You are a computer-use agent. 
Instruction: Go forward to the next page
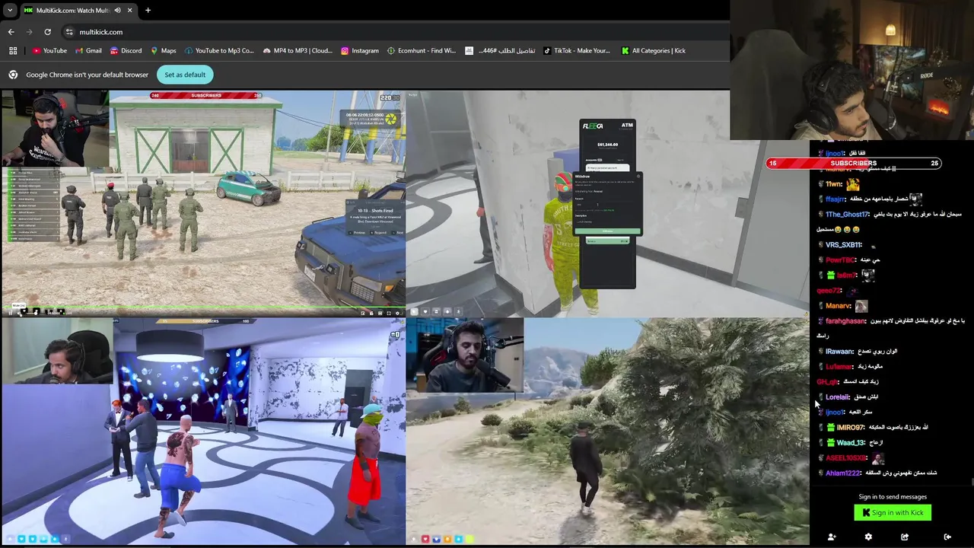point(30,32)
